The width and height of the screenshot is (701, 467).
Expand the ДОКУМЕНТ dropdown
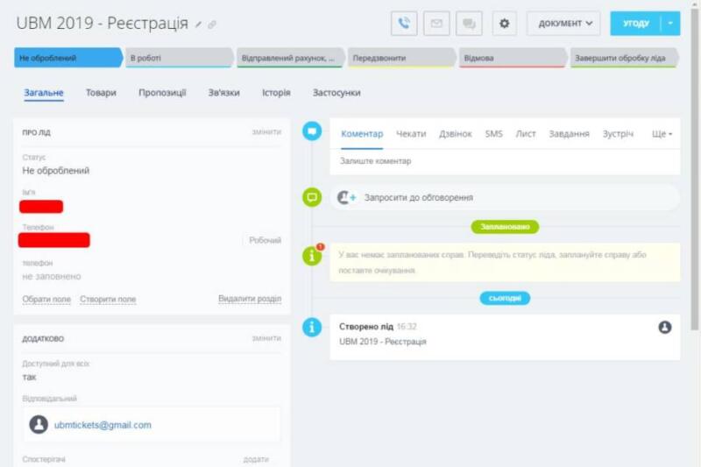[x=563, y=24]
